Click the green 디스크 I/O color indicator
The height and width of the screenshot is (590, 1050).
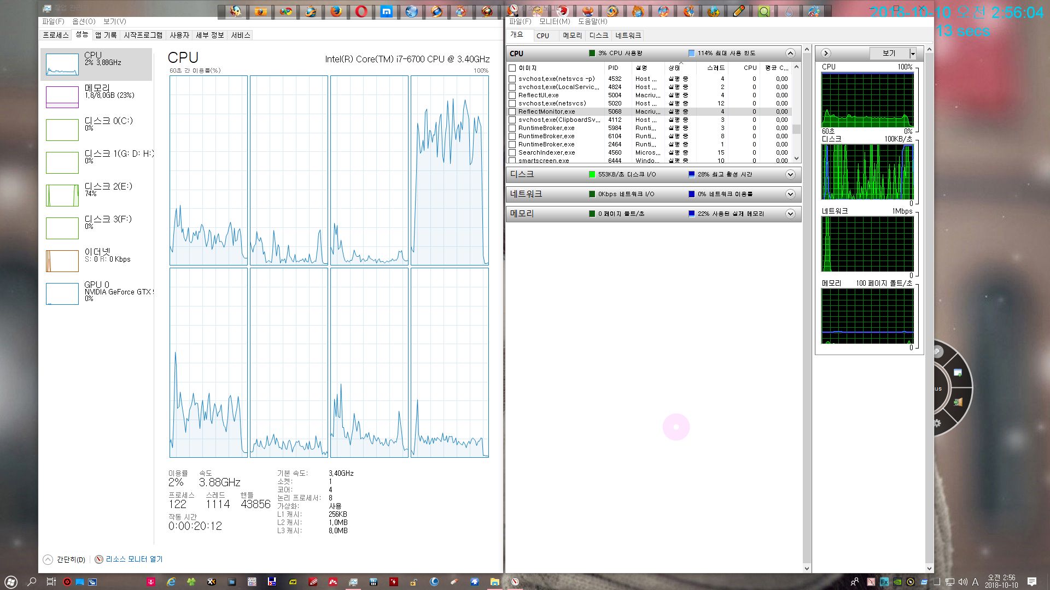pyautogui.click(x=592, y=174)
